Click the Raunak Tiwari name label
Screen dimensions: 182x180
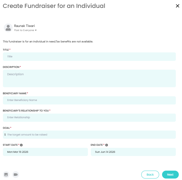(24, 26)
